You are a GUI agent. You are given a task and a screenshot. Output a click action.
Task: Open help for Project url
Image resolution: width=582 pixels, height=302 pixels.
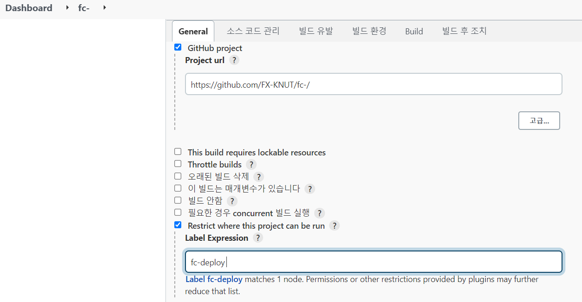(234, 60)
